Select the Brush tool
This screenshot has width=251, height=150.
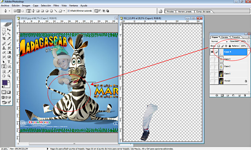tap(9, 43)
